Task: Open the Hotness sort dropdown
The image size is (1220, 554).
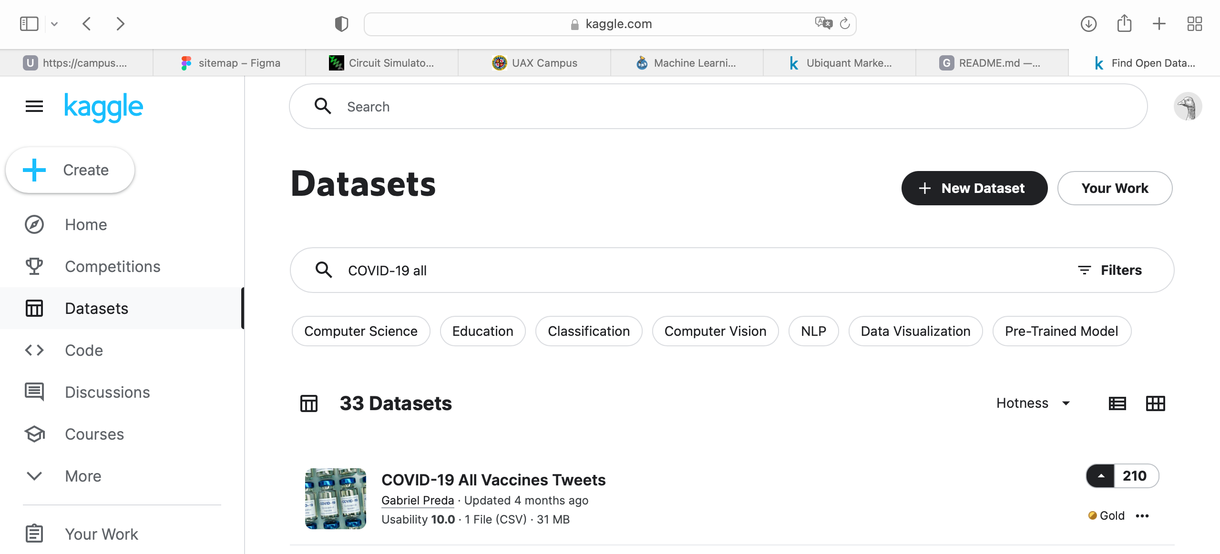Action: point(1032,403)
